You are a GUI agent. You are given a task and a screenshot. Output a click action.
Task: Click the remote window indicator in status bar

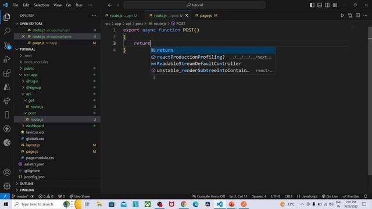pyautogui.click(x=5, y=196)
